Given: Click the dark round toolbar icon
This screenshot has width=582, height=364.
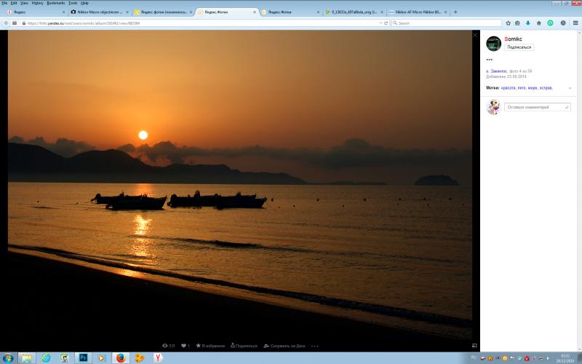Looking at the screenshot, I should 563,23.
